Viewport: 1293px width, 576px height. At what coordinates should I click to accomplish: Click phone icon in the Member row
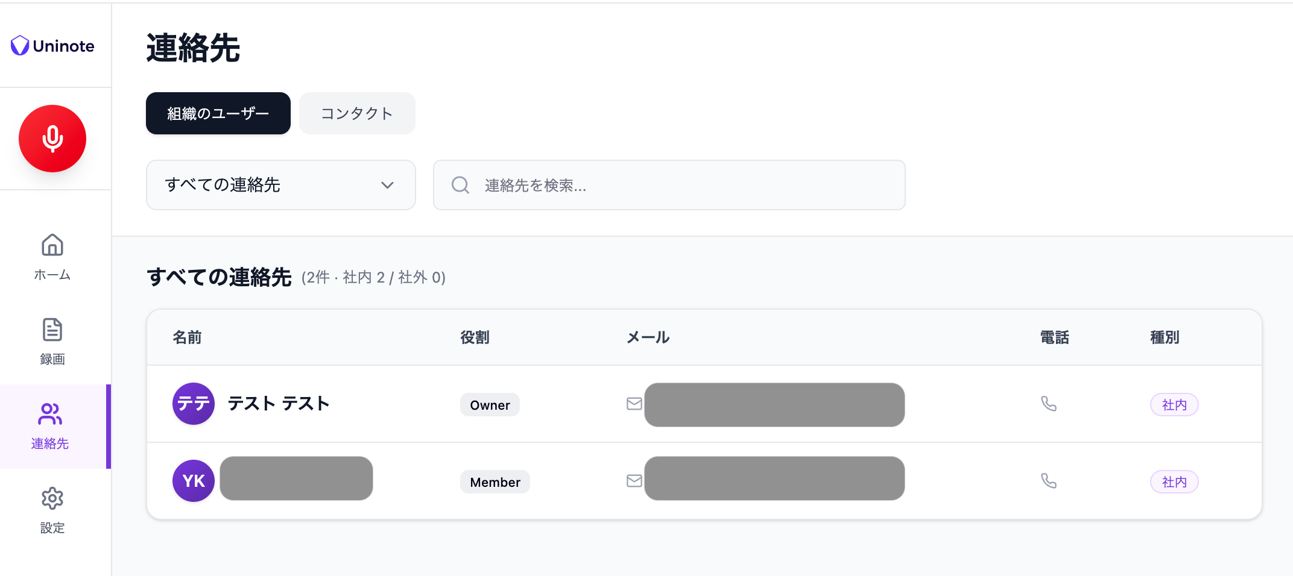pyautogui.click(x=1049, y=481)
